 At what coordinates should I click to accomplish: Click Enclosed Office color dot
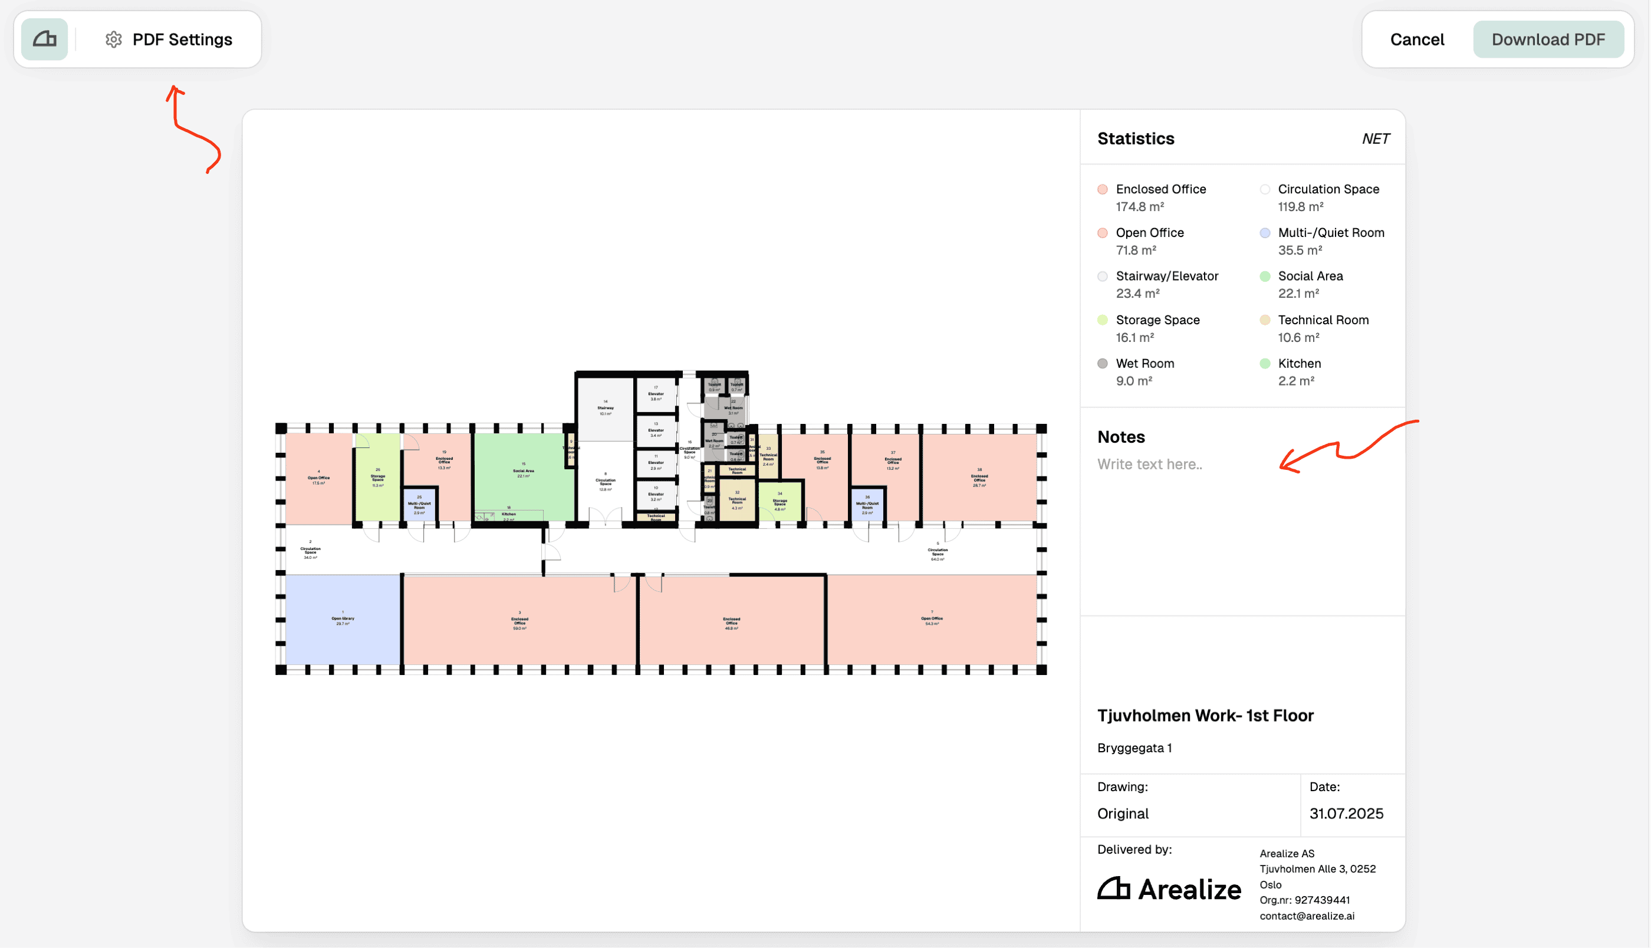point(1102,189)
